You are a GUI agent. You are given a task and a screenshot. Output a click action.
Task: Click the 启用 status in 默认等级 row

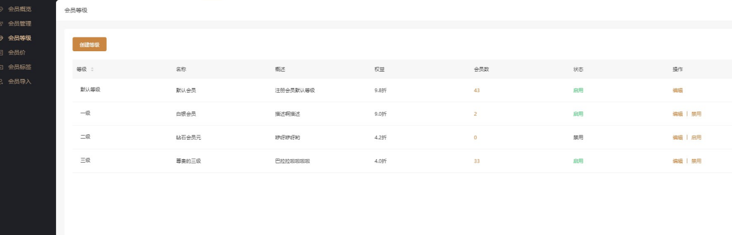tap(578, 90)
